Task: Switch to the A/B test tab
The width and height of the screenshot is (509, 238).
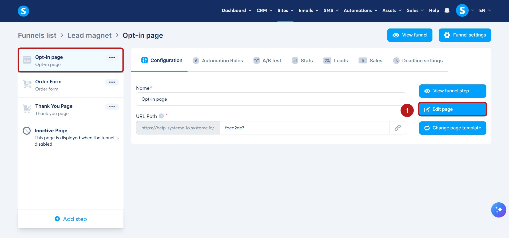Action: coord(267,60)
